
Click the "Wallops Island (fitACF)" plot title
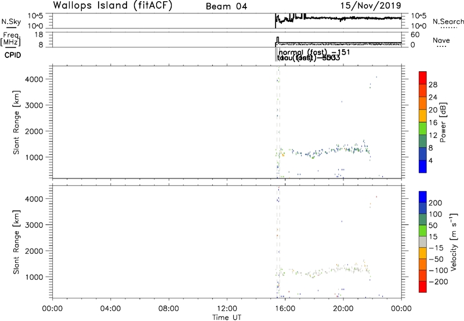[x=113, y=5]
